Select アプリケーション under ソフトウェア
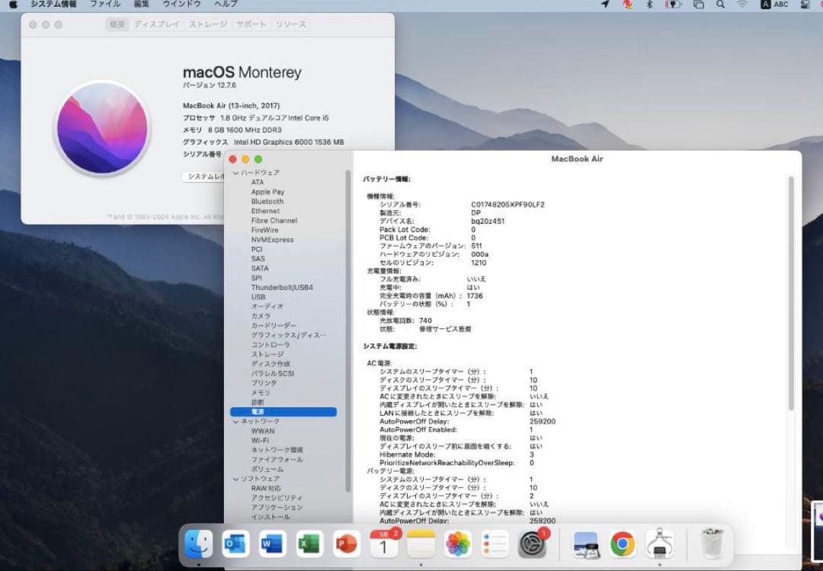 [277, 508]
